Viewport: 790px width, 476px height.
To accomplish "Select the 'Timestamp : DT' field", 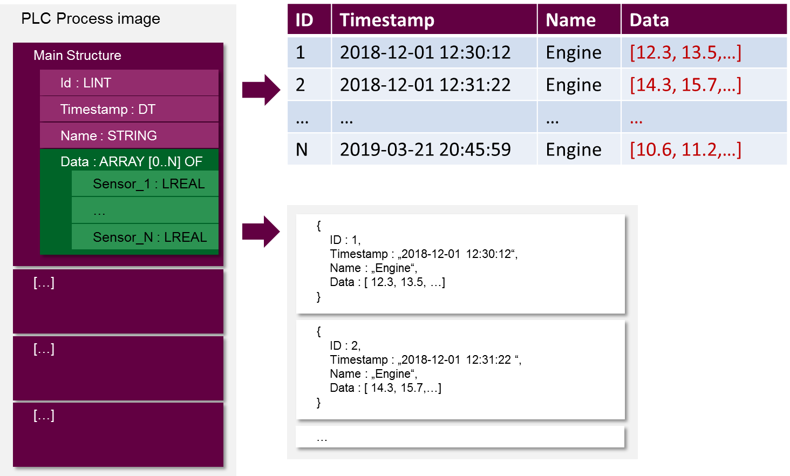I will click(x=129, y=109).
